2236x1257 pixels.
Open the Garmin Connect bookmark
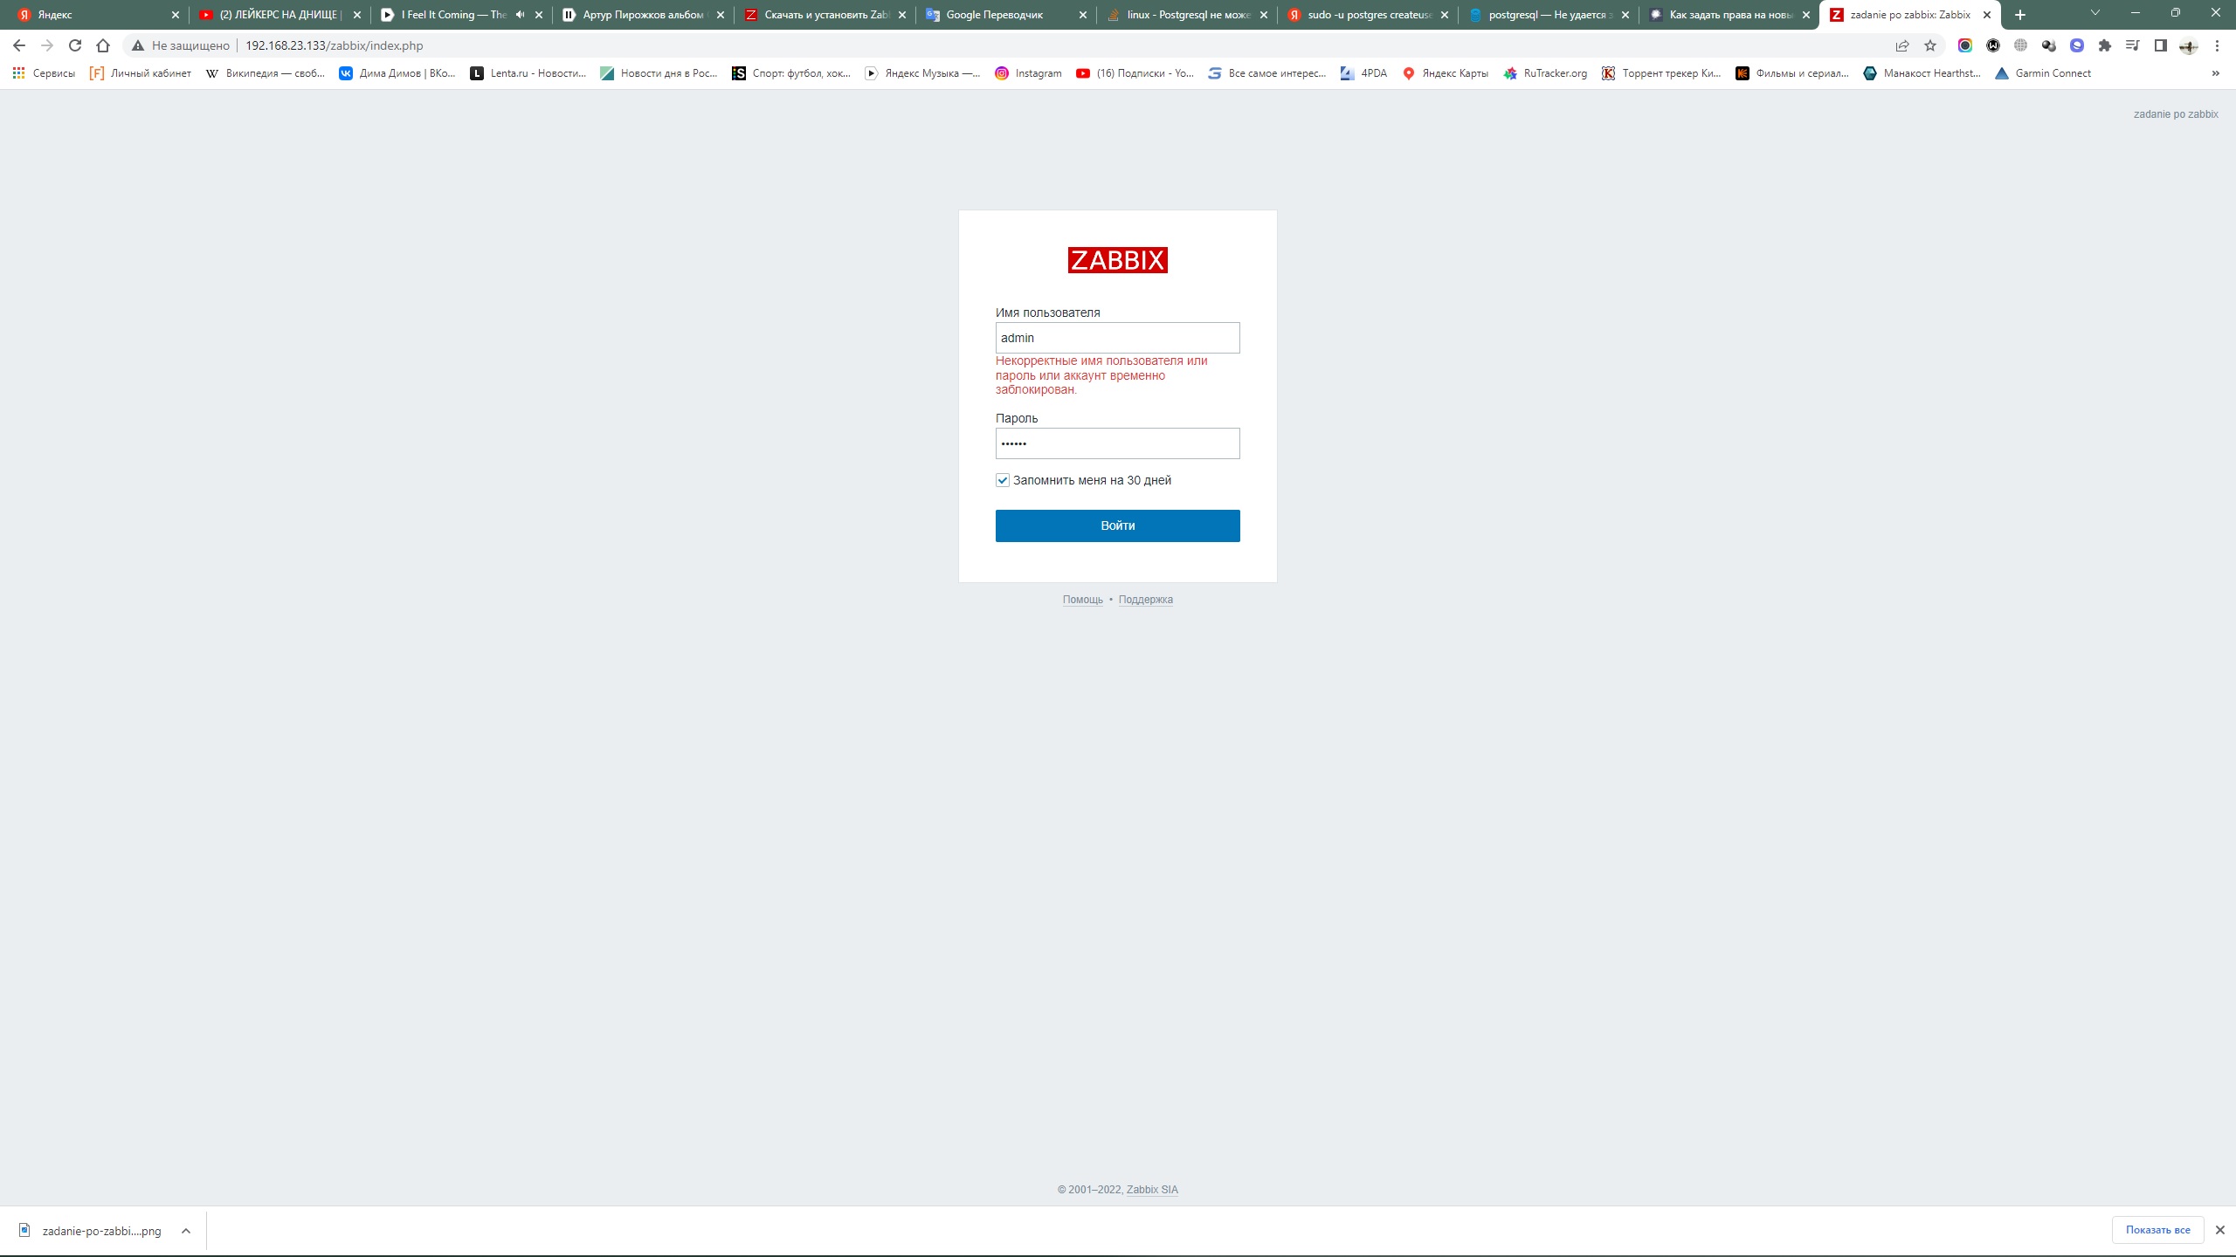[x=2043, y=73]
